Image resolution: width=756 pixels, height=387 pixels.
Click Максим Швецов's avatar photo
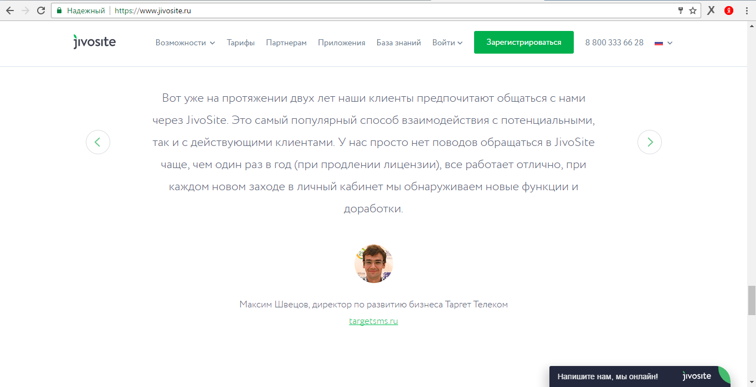click(x=374, y=264)
